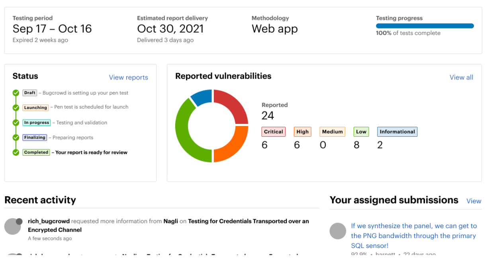Viewport: 497px width, 271px height.
Task: Click the Testing progress bar
Action: pos(425,26)
